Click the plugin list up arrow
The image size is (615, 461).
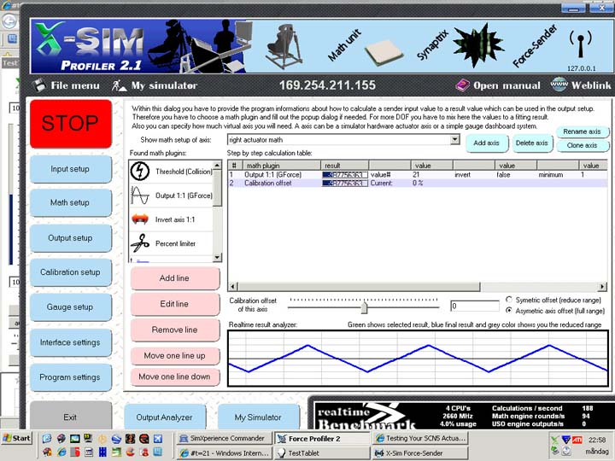point(217,165)
